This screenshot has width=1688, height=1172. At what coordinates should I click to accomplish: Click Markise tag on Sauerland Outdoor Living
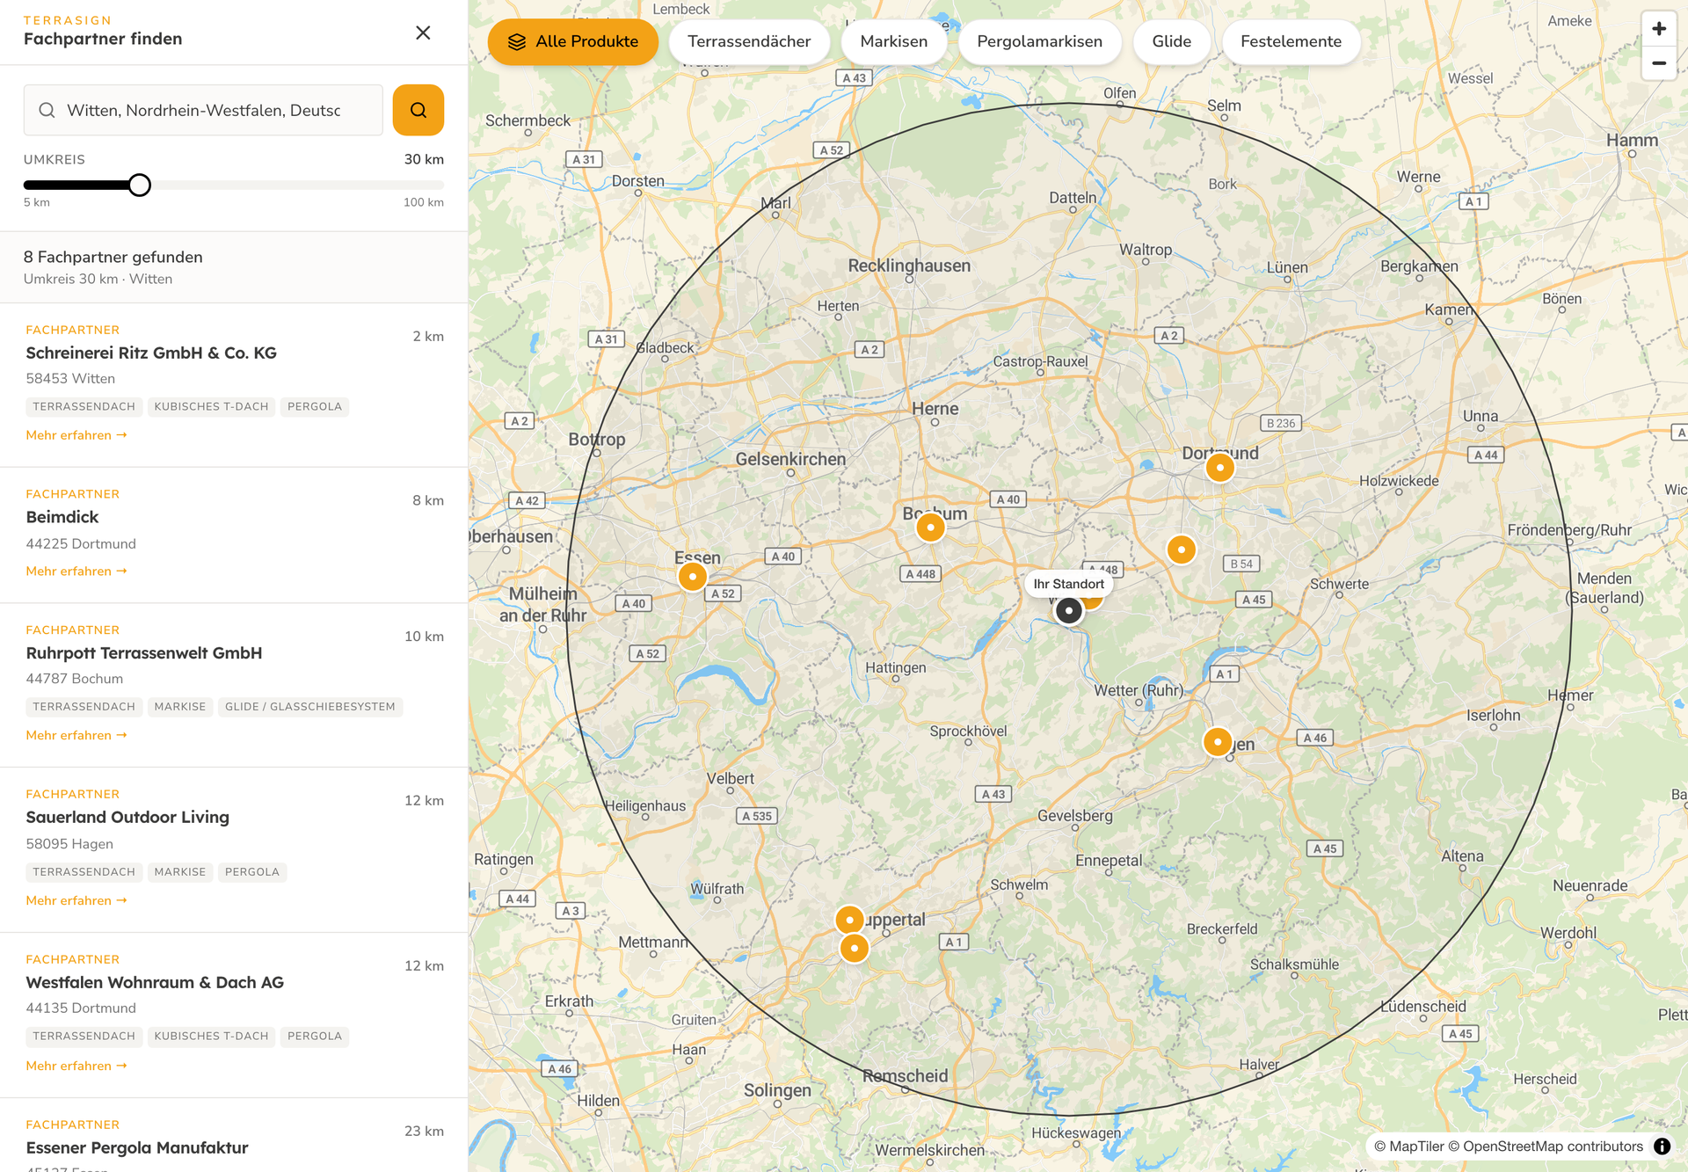click(180, 872)
